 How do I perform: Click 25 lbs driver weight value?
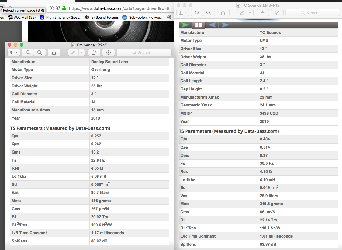[97, 86]
